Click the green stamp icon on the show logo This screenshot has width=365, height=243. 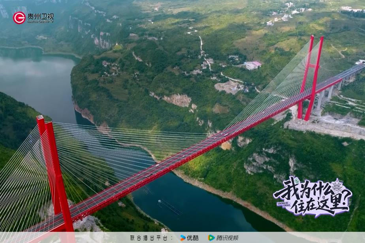(x=297, y=181)
